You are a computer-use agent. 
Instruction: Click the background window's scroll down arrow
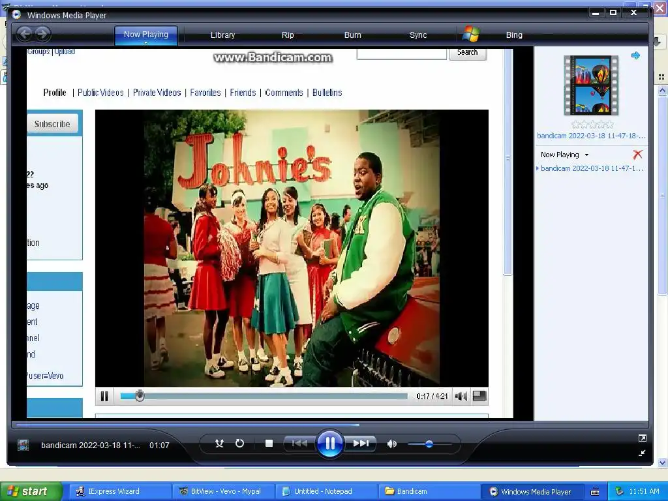663,463
